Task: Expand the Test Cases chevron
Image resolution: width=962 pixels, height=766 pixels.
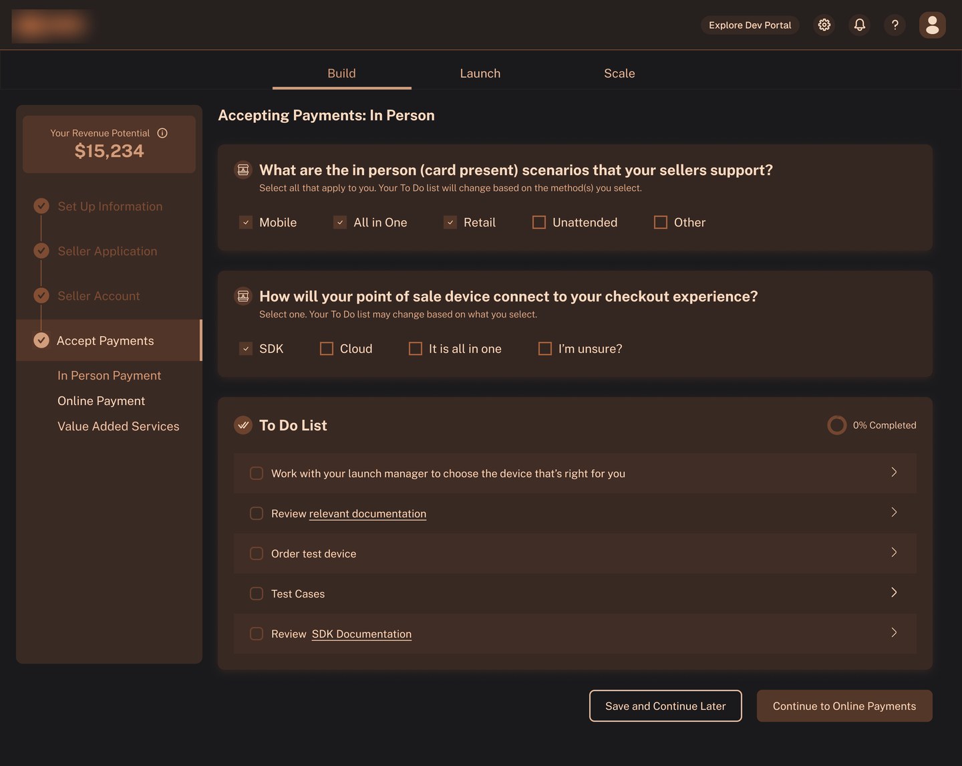Action: click(894, 592)
